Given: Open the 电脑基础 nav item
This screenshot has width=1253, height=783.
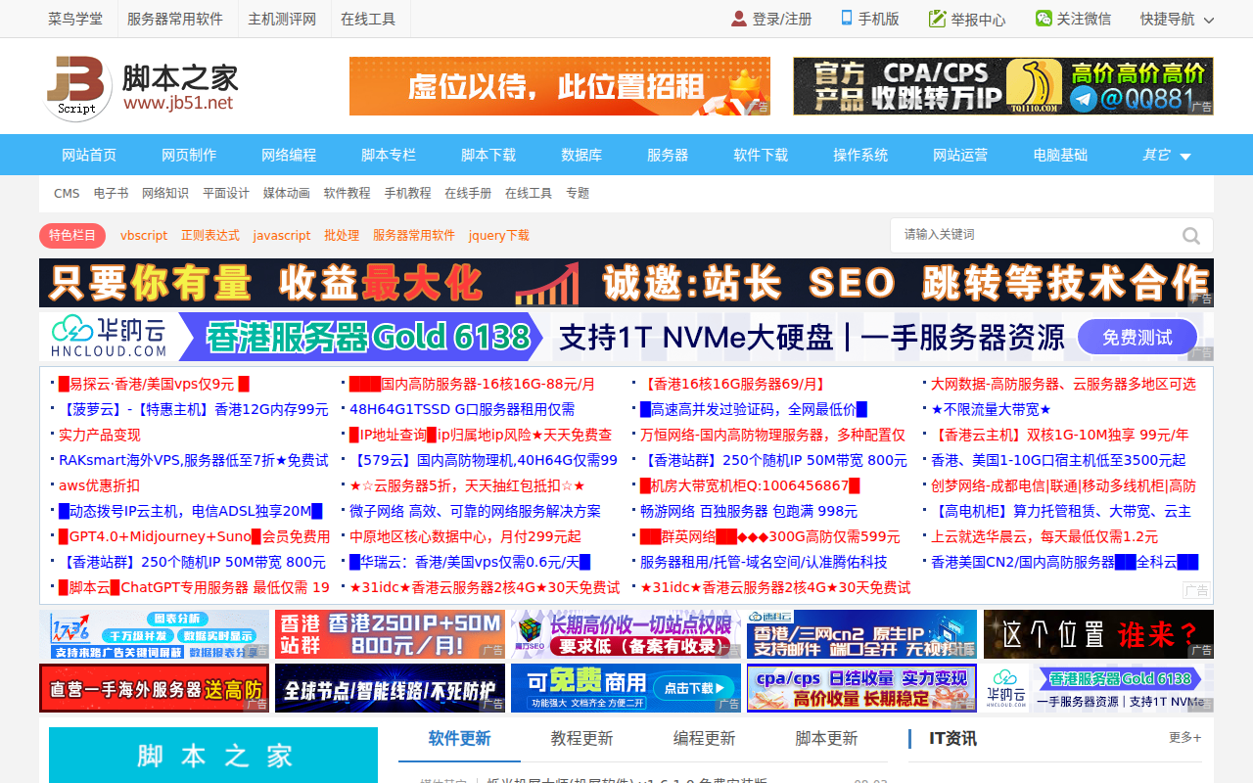Looking at the screenshot, I should (1060, 155).
